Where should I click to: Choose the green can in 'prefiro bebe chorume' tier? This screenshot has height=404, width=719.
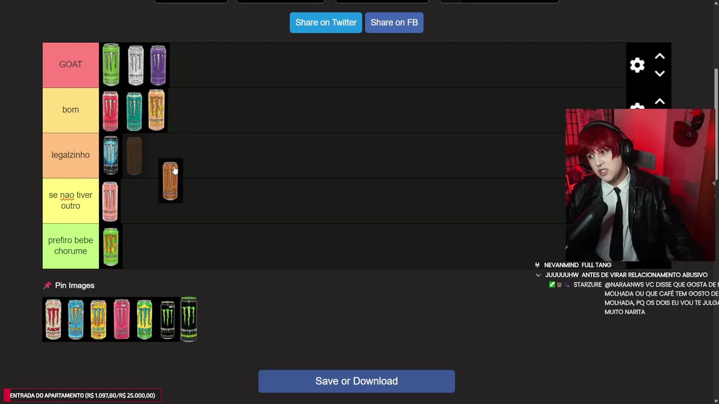click(111, 246)
